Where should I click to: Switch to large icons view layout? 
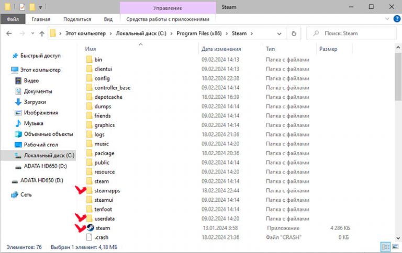click(396, 247)
